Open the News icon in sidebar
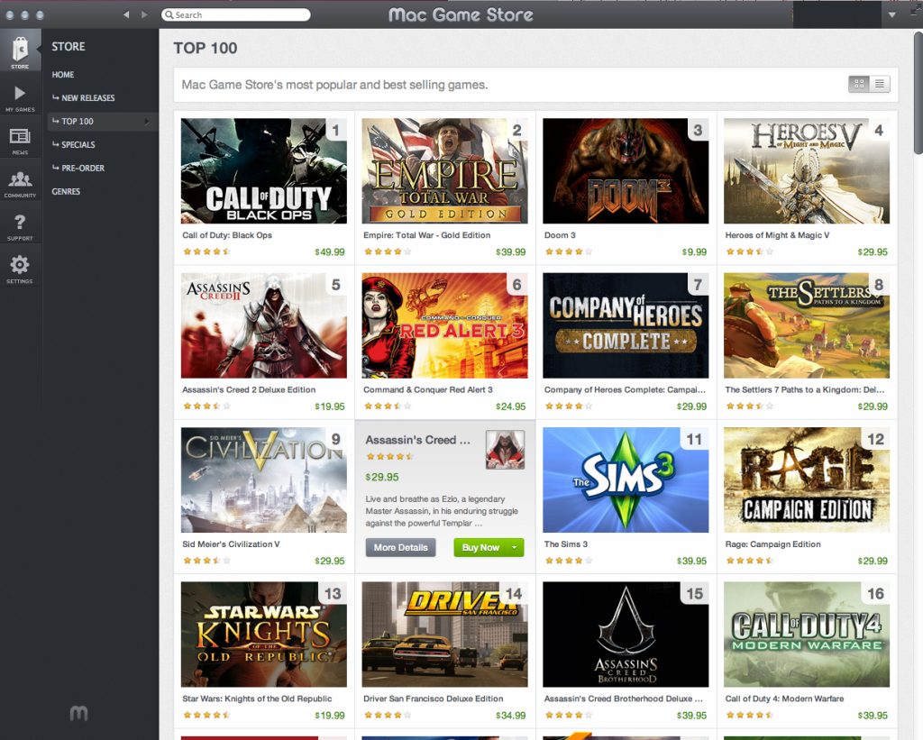 [20, 137]
